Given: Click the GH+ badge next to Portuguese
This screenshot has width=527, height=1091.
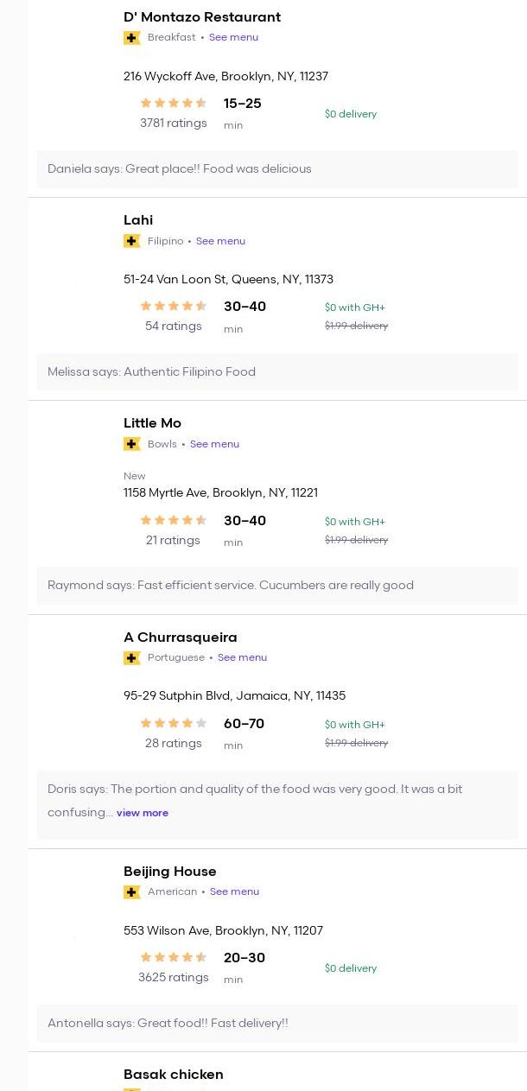Looking at the screenshot, I should [x=131, y=658].
